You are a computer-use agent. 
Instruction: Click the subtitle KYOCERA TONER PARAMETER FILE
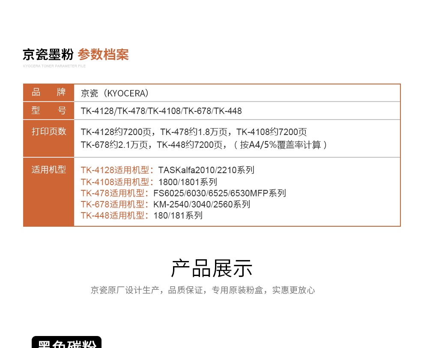pos(54,66)
